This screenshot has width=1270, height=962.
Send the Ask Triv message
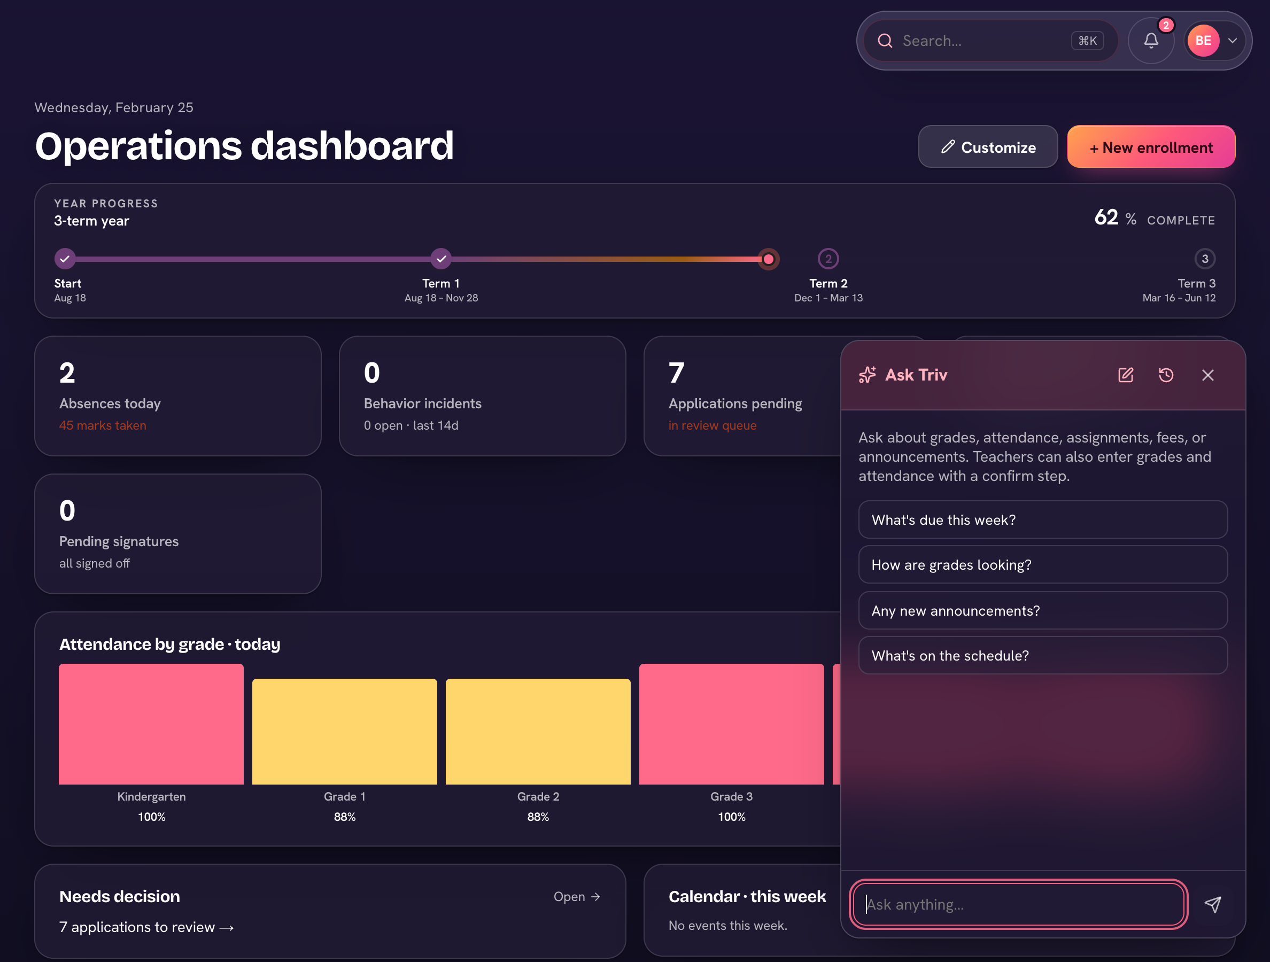(x=1212, y=904)
